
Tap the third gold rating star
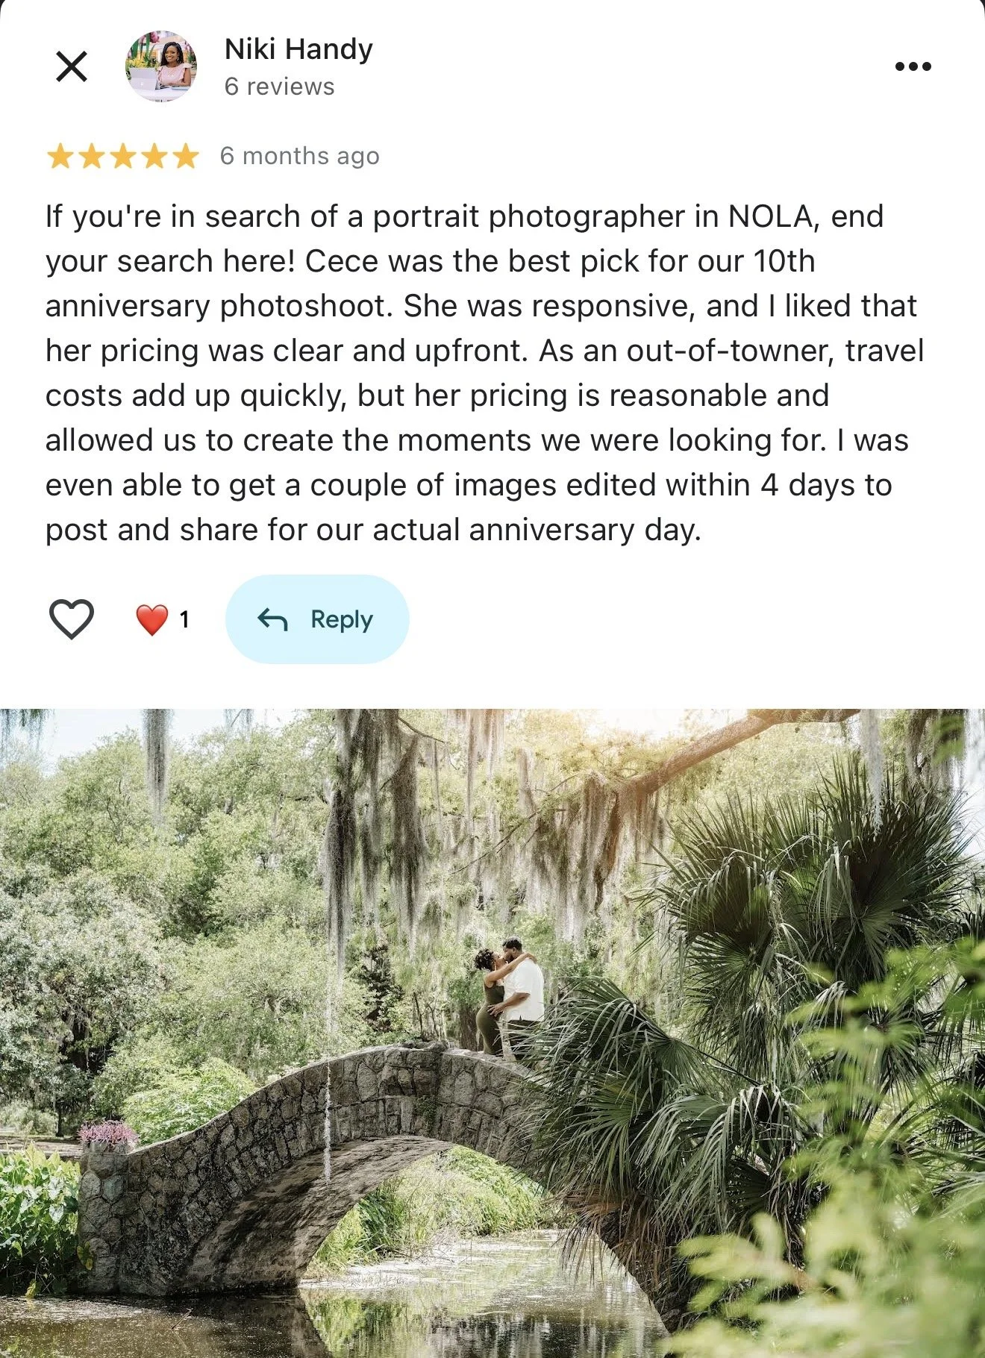[122, 157]
